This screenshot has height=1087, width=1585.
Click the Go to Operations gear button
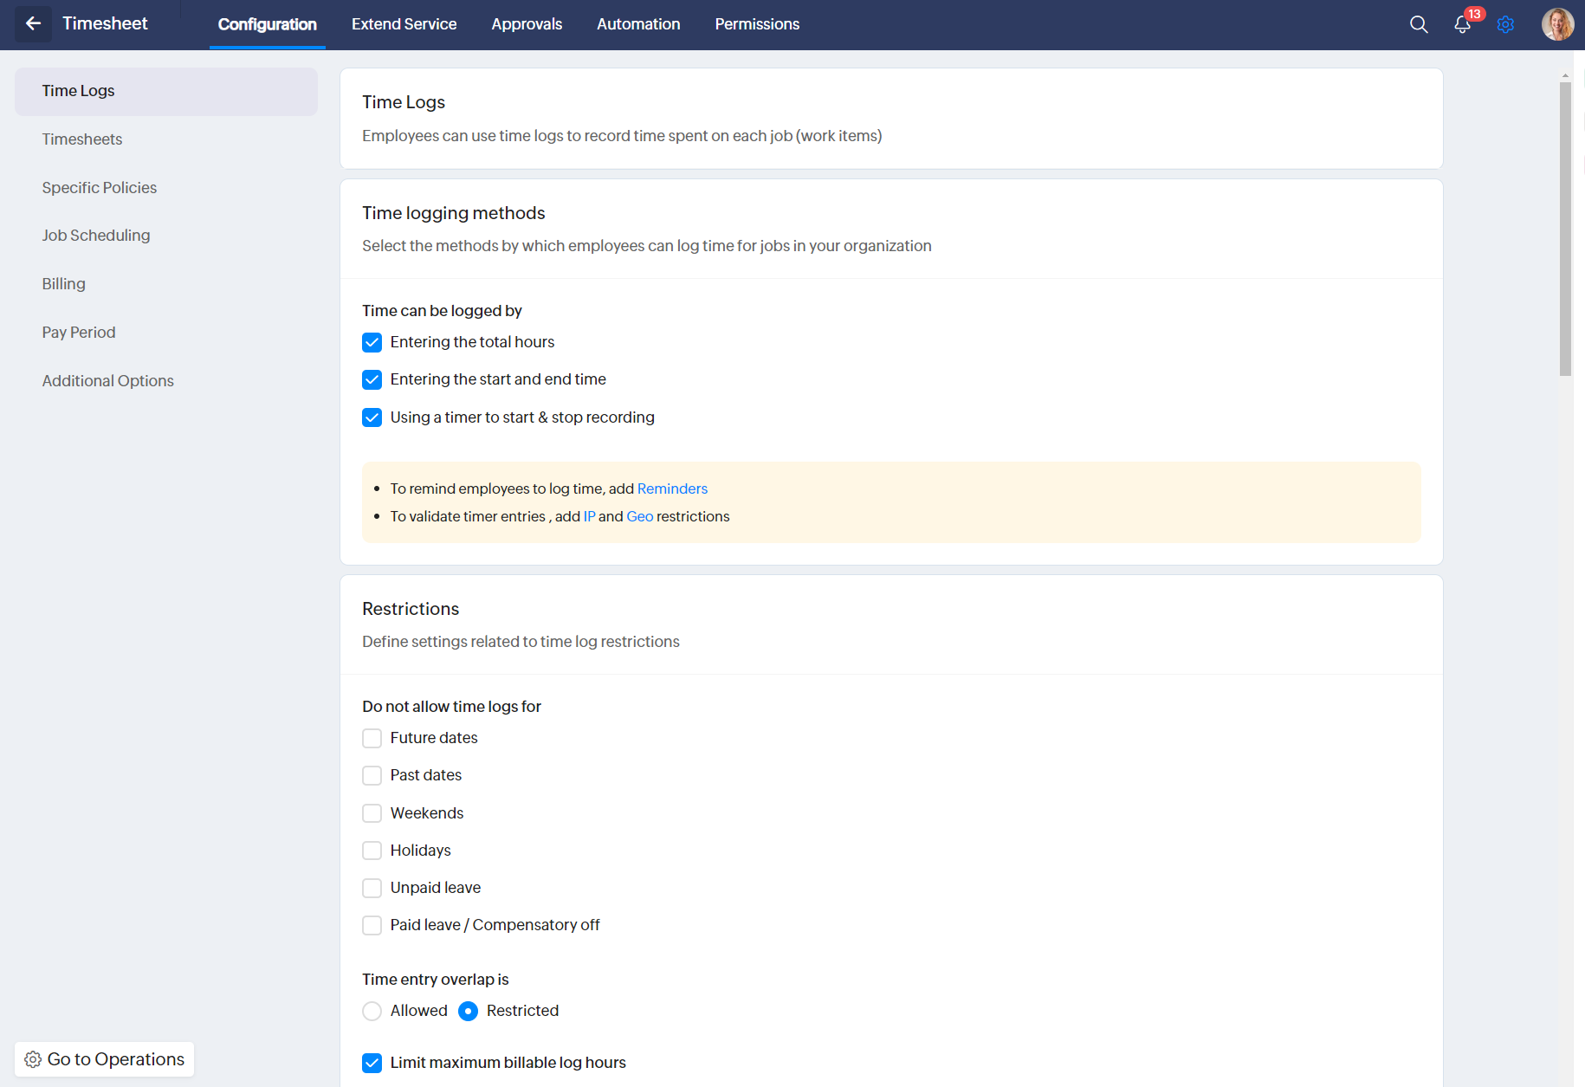[105, 1059]
